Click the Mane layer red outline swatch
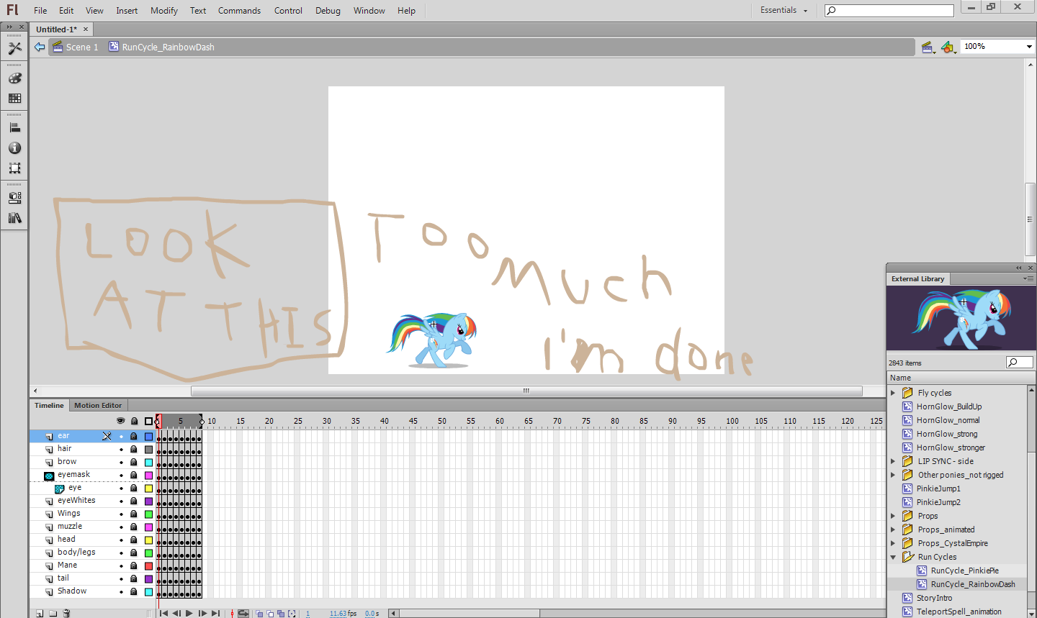The image size is (1037, 618). pos(149,566)
